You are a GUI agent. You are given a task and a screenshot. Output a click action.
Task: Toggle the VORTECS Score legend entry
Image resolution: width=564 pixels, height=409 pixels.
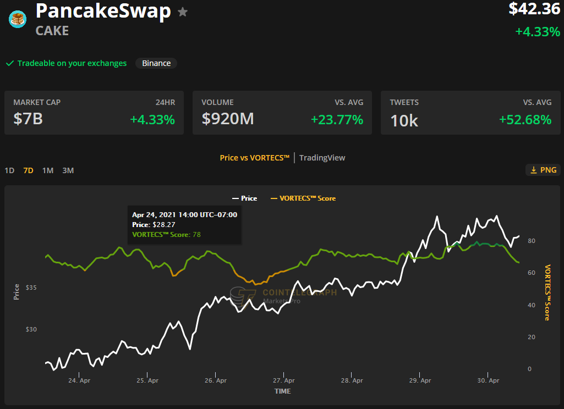(x=303, y=198)
